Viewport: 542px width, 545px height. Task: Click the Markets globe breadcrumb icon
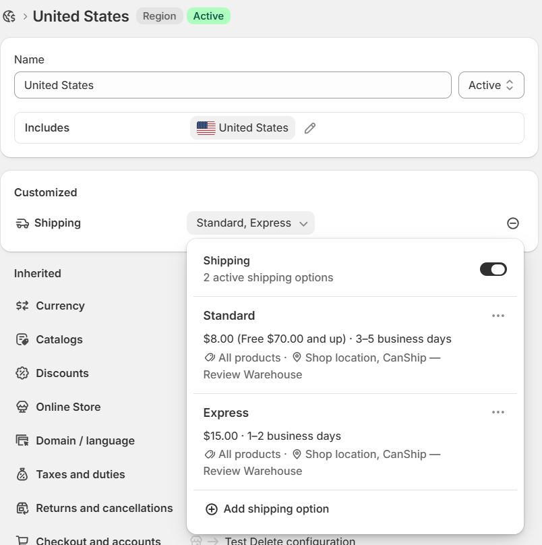[x=9, y=16]
